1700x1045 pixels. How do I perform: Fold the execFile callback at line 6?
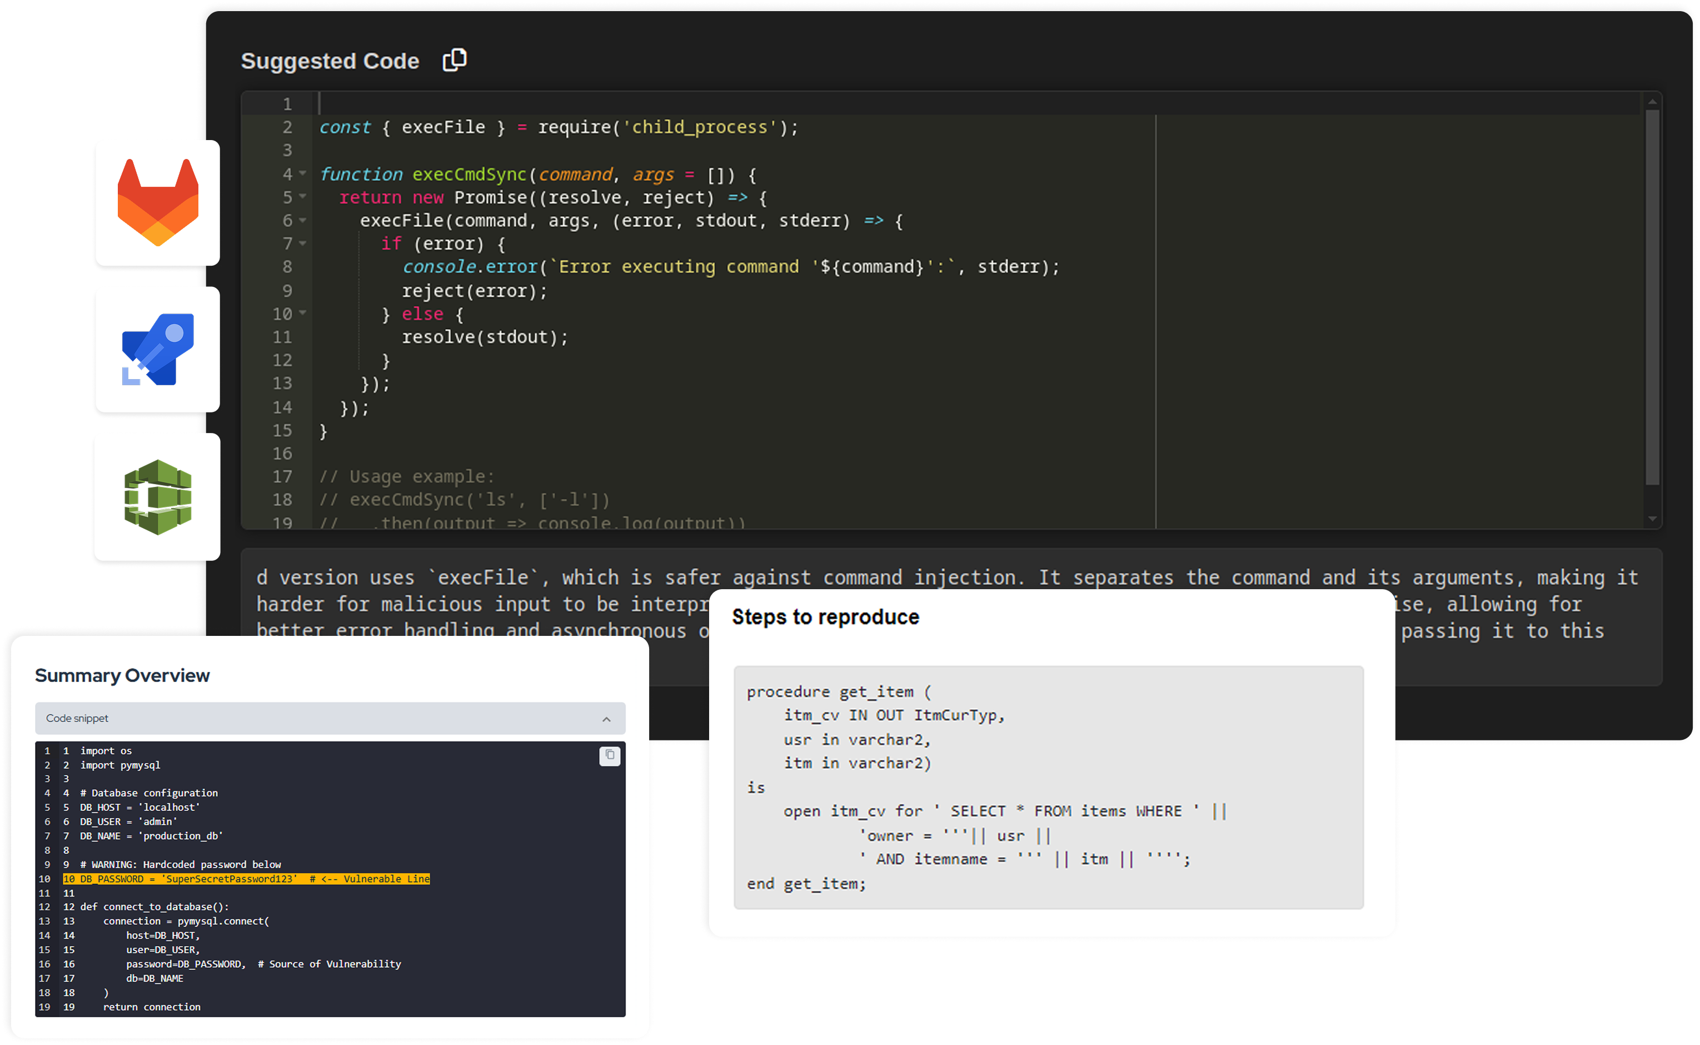click(302, 220)
